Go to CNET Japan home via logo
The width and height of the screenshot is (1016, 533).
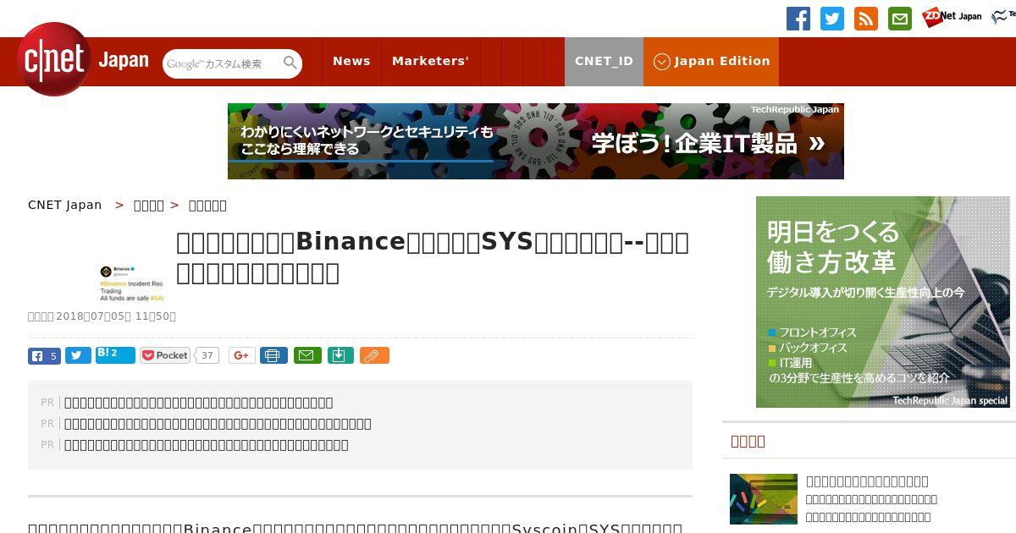tap(83, 59)
